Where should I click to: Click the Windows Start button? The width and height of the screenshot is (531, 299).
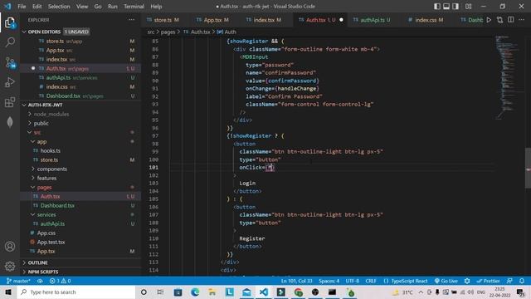(x=8, y=292)
